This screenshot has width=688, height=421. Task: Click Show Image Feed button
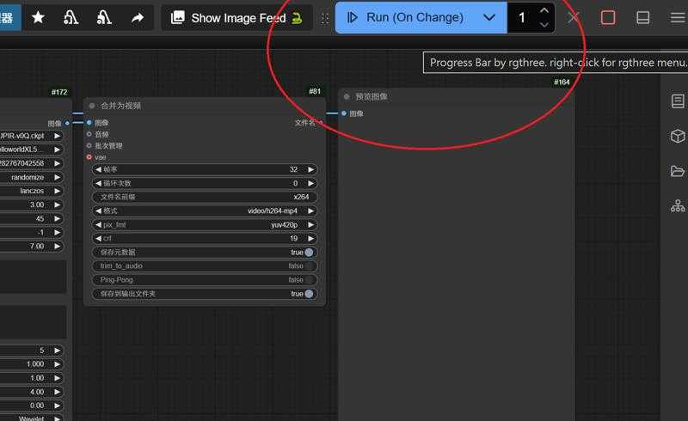(236, 17)
